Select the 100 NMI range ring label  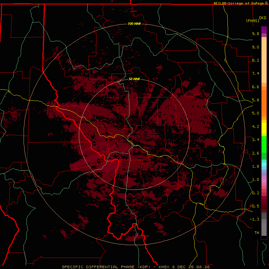click(134, 24)
